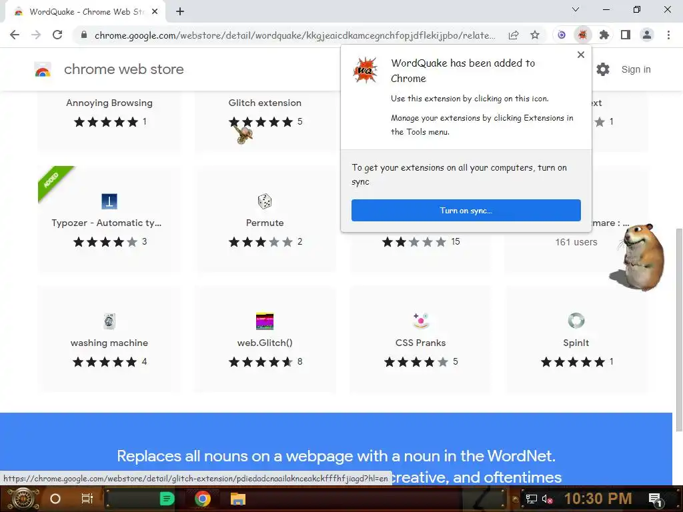The image size is (683, 512).
Task: Click the 15 reviews star rating
Action: tap(414, 242)
